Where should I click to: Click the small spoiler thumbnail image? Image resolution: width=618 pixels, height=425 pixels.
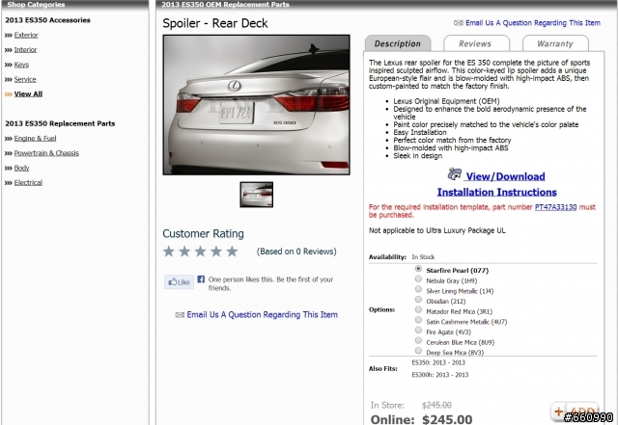tap(257, 195)
